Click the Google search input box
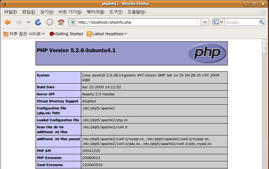 coord(242,22)
